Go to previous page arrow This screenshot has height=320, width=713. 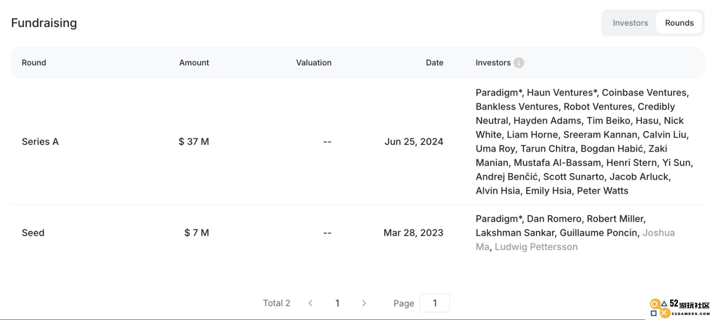tap(310, 303)
